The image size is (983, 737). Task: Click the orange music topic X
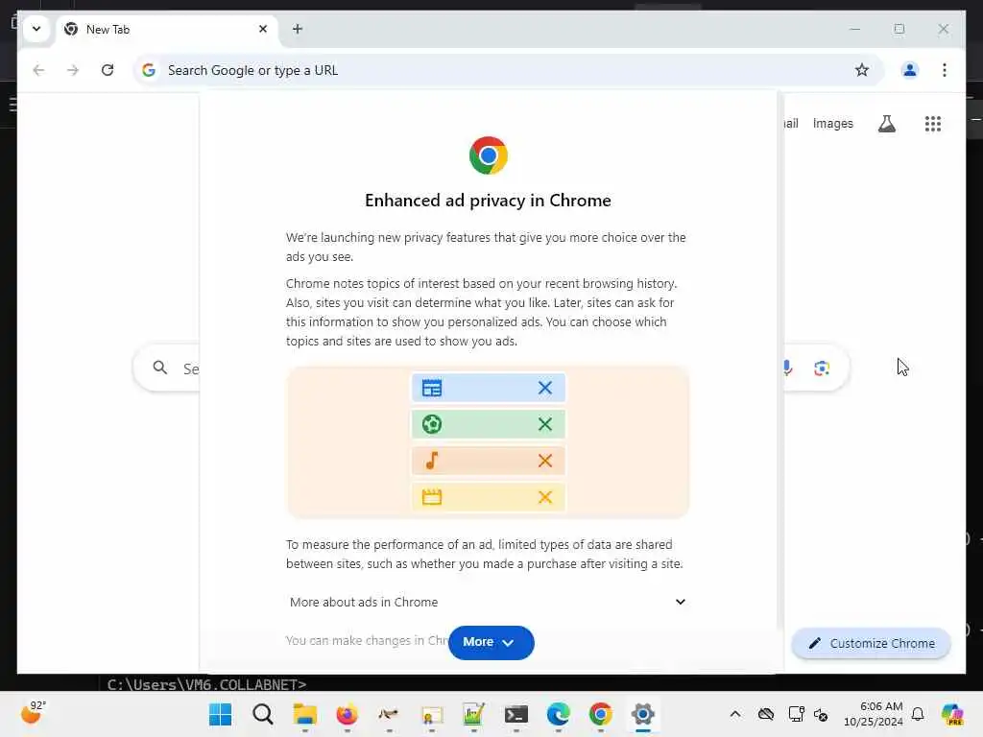[x=545, y=461]
